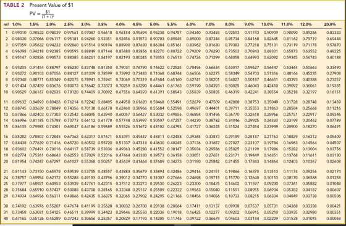
Task: Click 0.81162 in row 2, 11.0% column
Action: click(290, 39)
